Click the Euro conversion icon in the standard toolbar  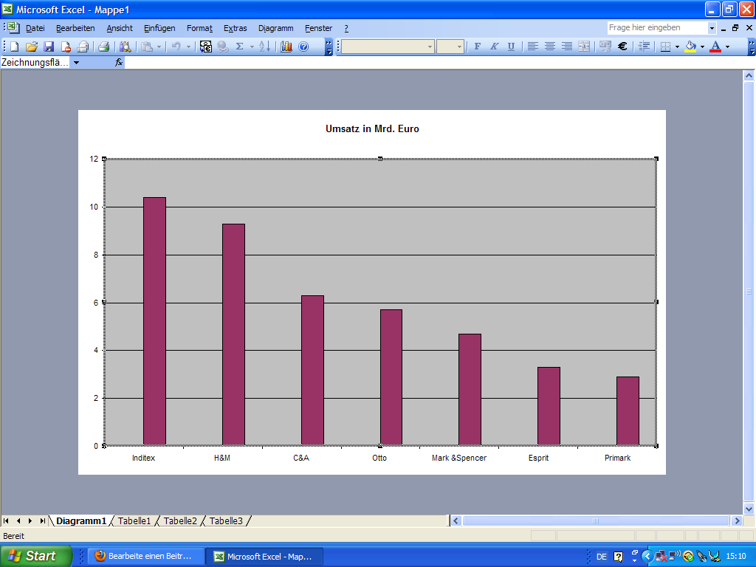tap(206, 47)
